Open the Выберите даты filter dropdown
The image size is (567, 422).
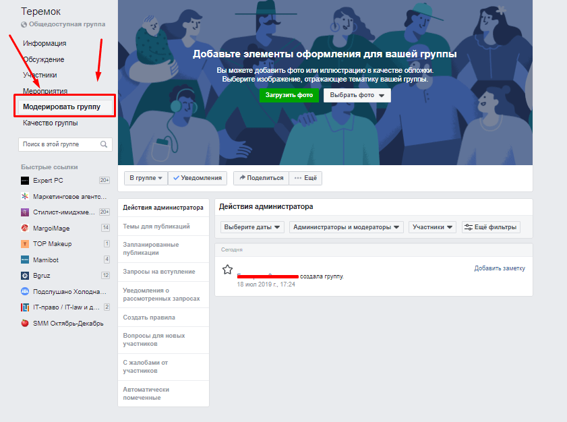(x=252, y=227)
